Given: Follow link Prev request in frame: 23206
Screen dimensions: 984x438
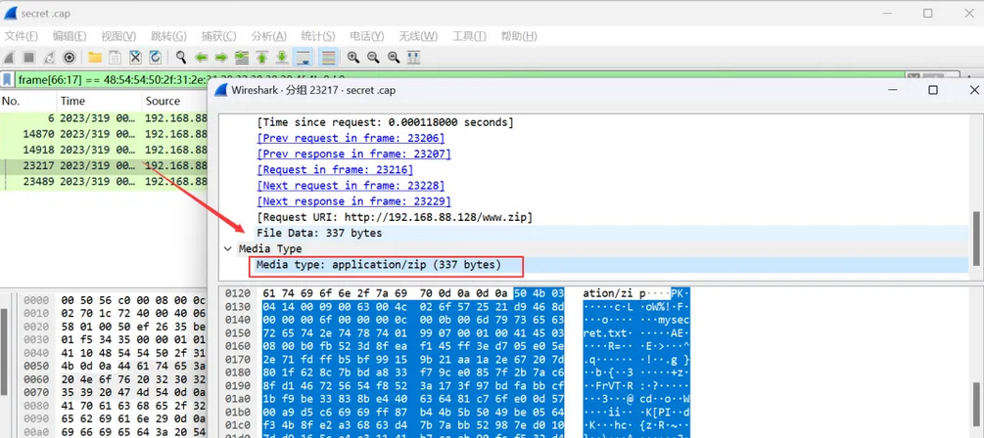Looking at the screenshot, I should click(x=351, y=138).
